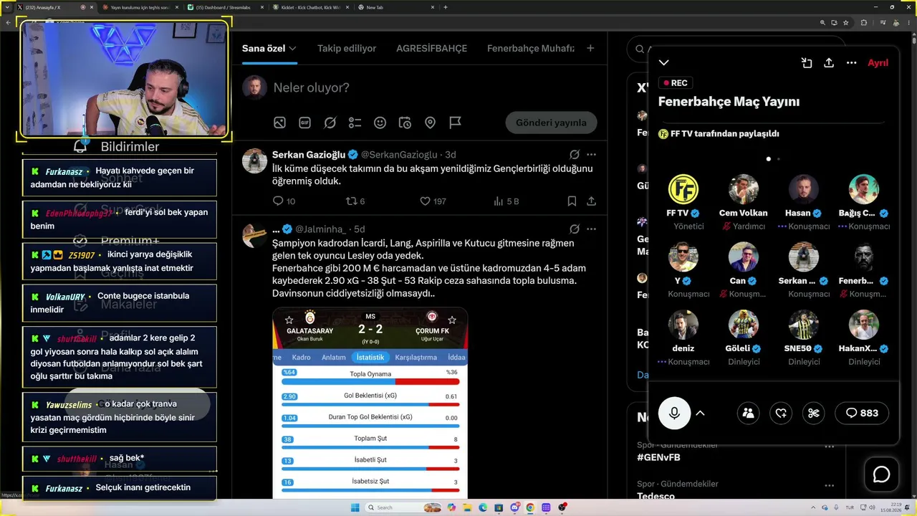Add a GIF to the new post
The image size is (917, 516).
[x=305, y=123]
